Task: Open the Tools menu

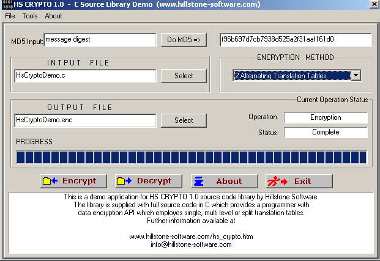Action: click(30, 16)
